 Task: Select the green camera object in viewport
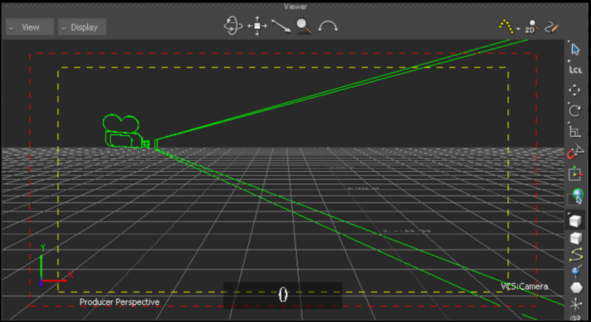[x=124, y=134]
